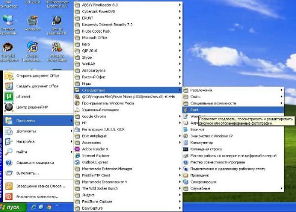The width and height of the screenshot is (296, 212).
Task: Click the Калькулятор icon
Action: pos(186,142)
